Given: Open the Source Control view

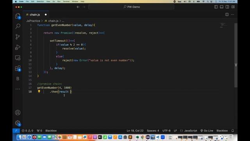Looking at the screenshot, I should point(18,36).
